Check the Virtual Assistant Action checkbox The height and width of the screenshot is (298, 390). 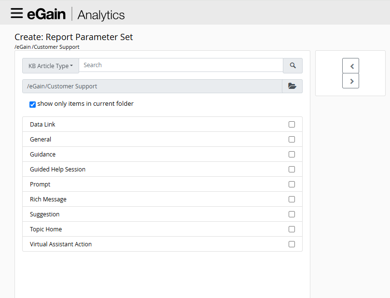(292, 244)
